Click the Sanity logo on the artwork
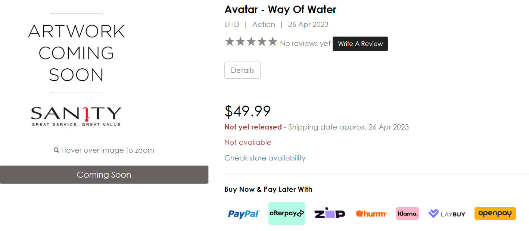529x231 pixels. click(x=76, y=116)
